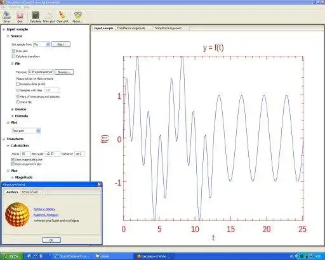Switch to the Transform's magnitude tab
This screenshot has width=325, height=260.
[131, 28]
